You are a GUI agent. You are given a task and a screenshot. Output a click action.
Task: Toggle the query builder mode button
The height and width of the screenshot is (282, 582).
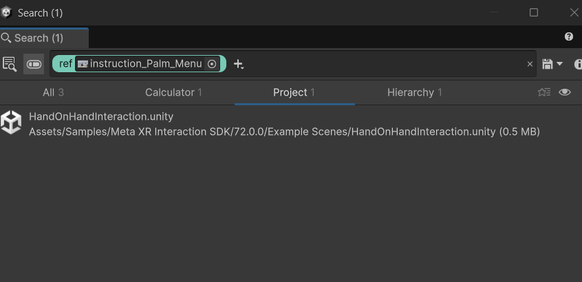tap(34, 64)
